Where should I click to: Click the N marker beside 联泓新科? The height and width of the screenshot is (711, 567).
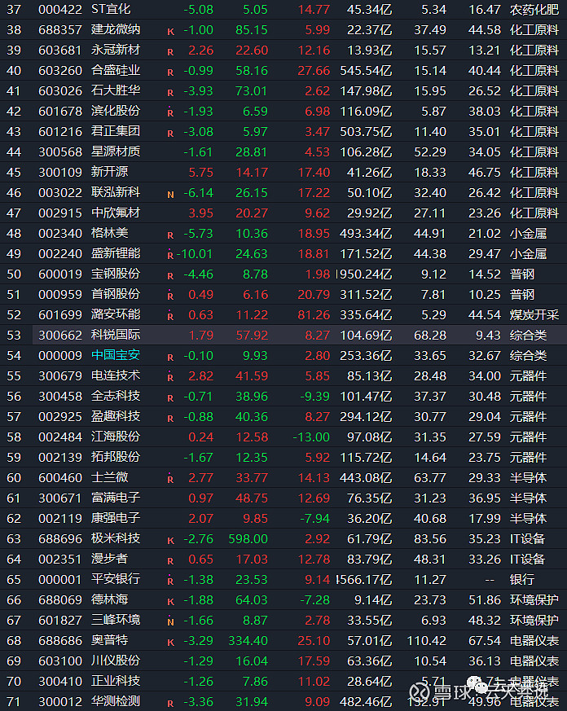(x=170, y=195)
